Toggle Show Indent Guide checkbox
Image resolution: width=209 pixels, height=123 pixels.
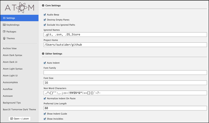[x=45, y=114]
